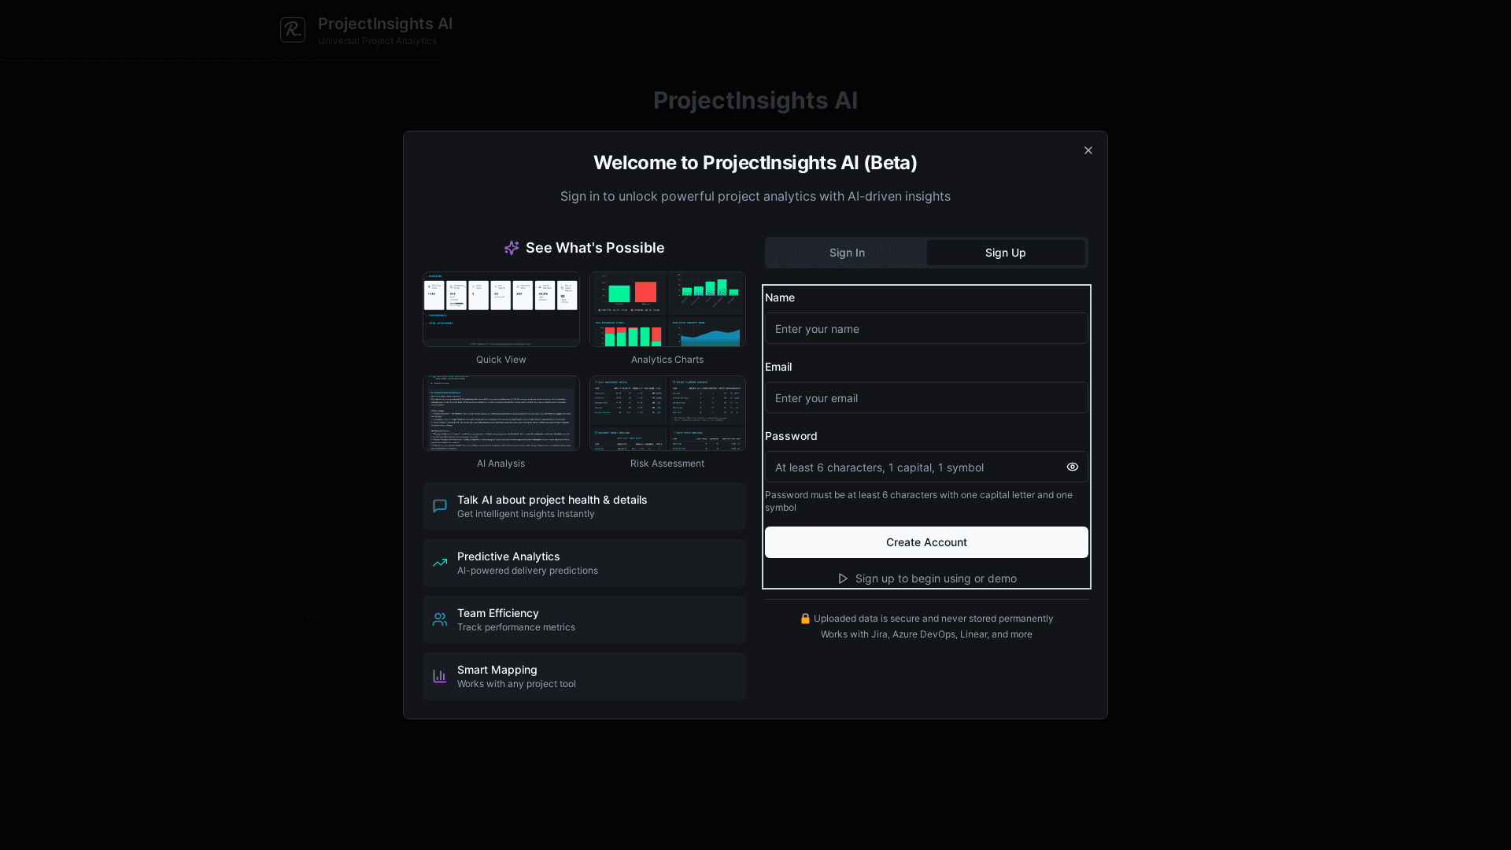The image size is (1511, 850).
Task: Focus the "Enter your email" input field
Action: [x=926, y=397]
